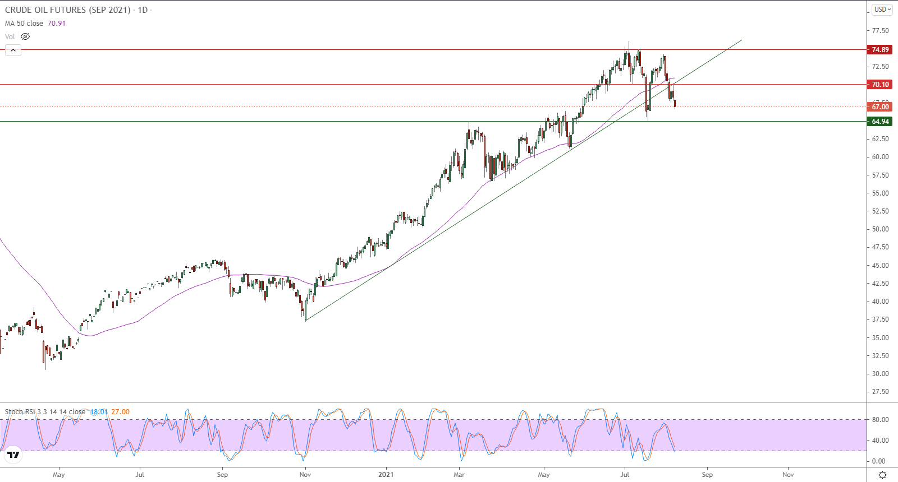Screen dimensions: 898x482
Task: Select the 70.10 red price label
Action: 880,85
